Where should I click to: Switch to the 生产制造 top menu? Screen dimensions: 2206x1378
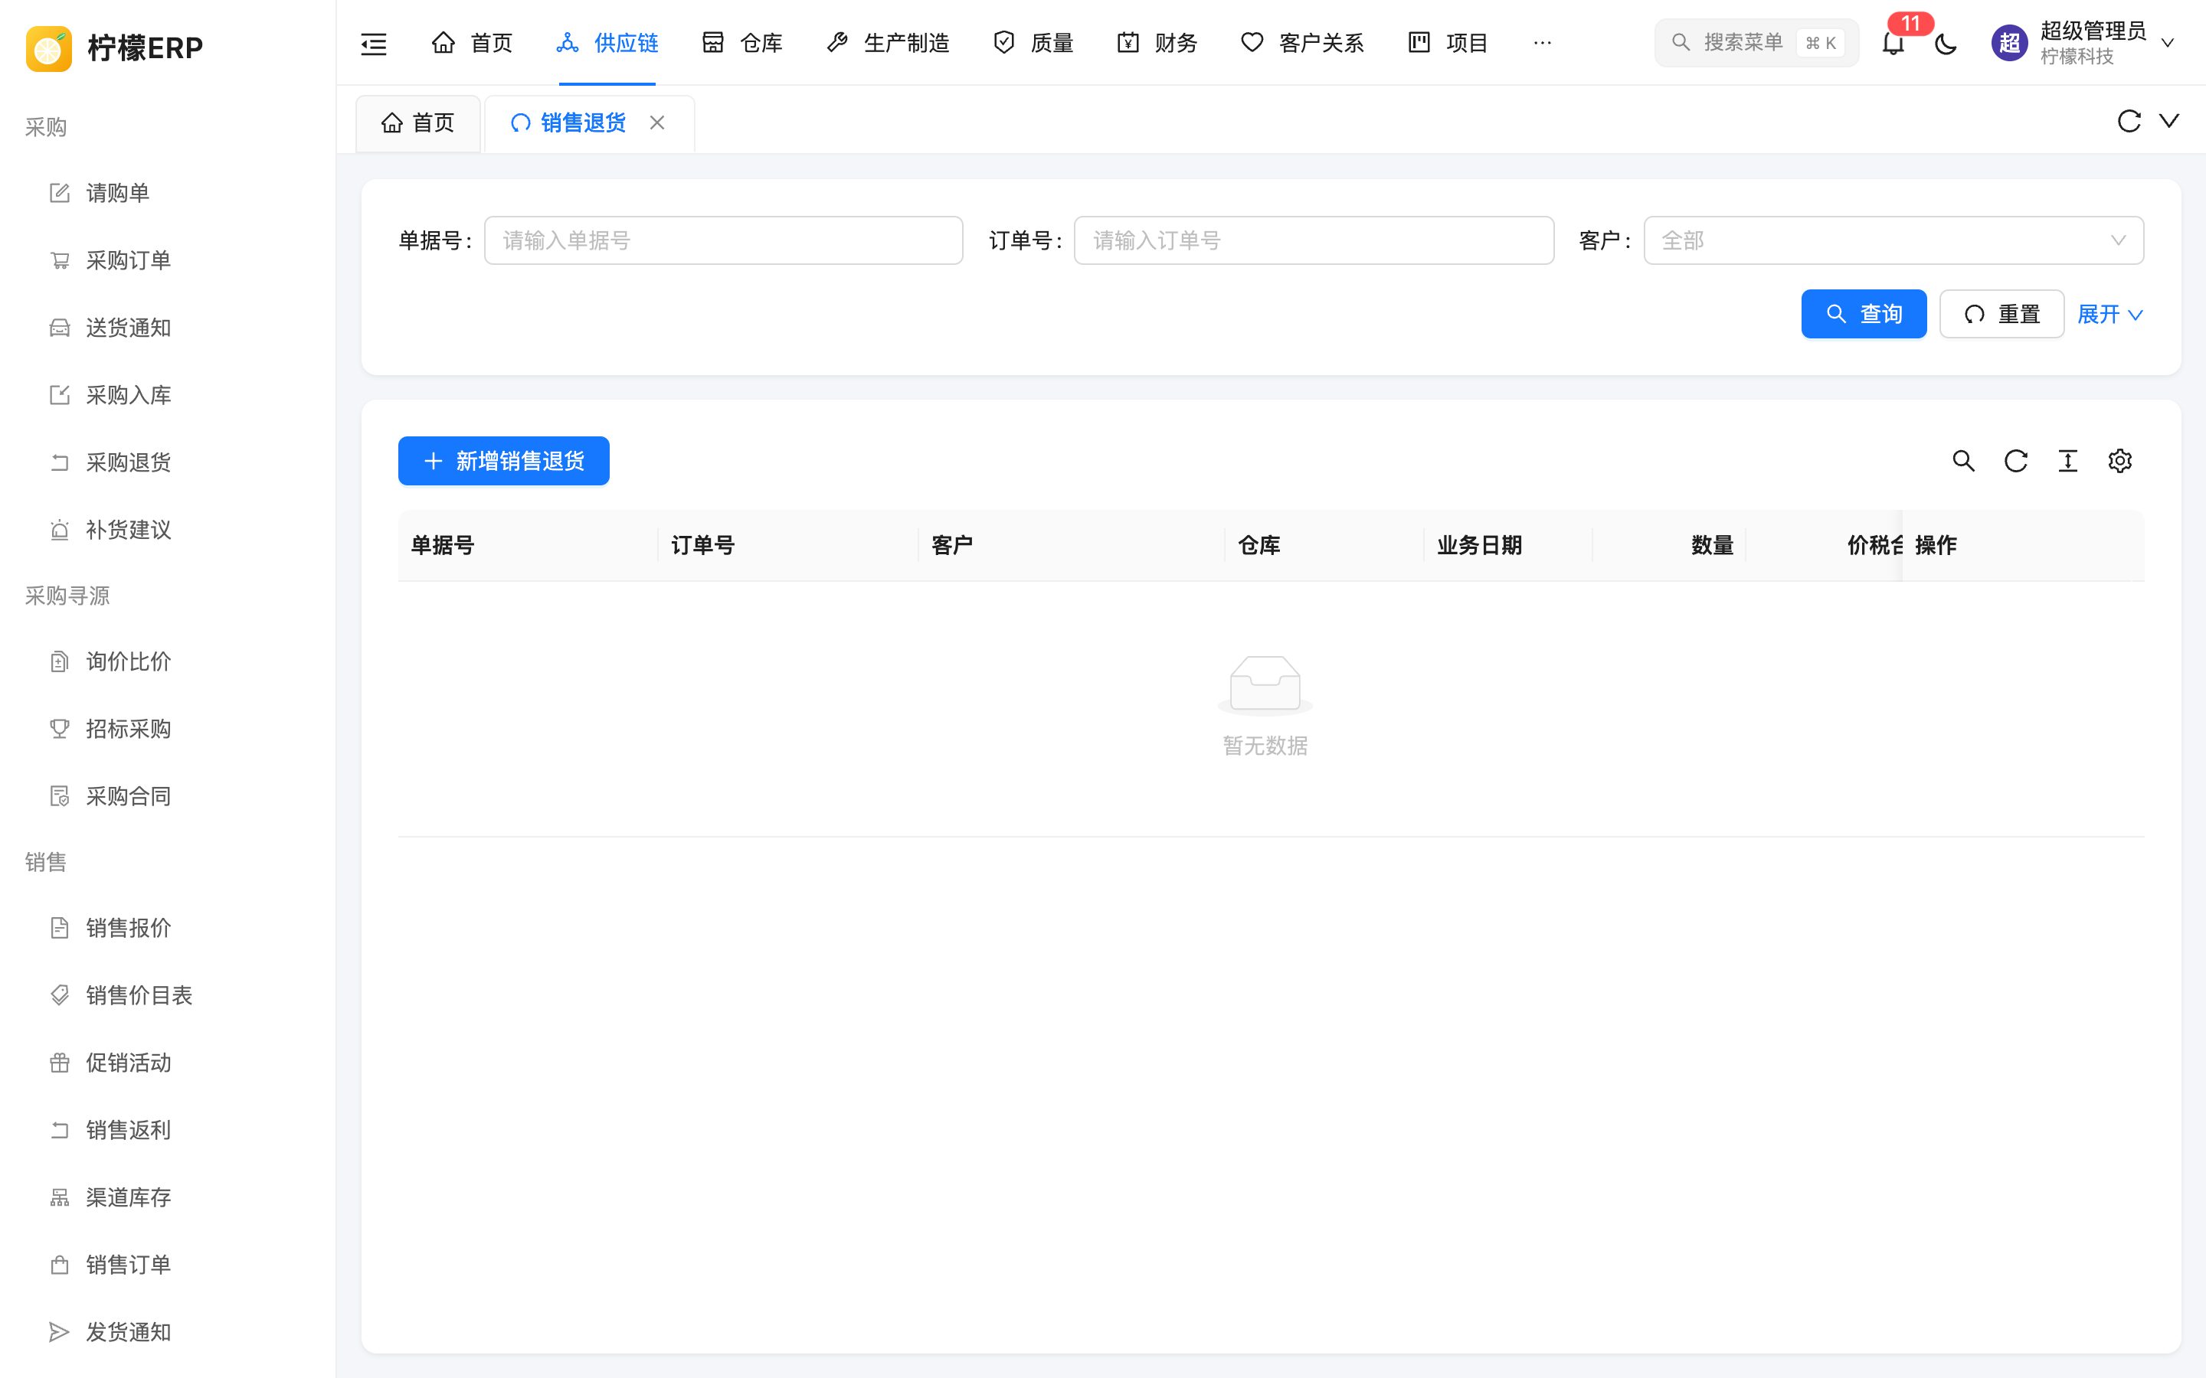(x=887, y=43)
